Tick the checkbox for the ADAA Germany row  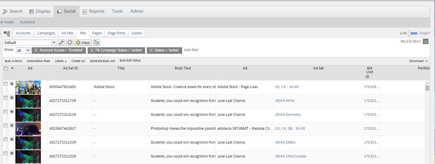(5, 112)
